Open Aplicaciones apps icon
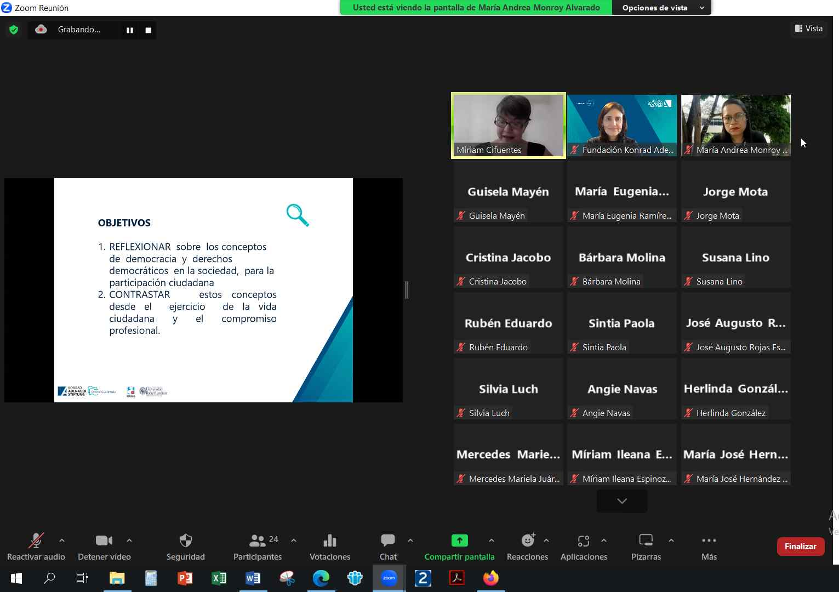This screenshot has height=592, width=839. 584,541
